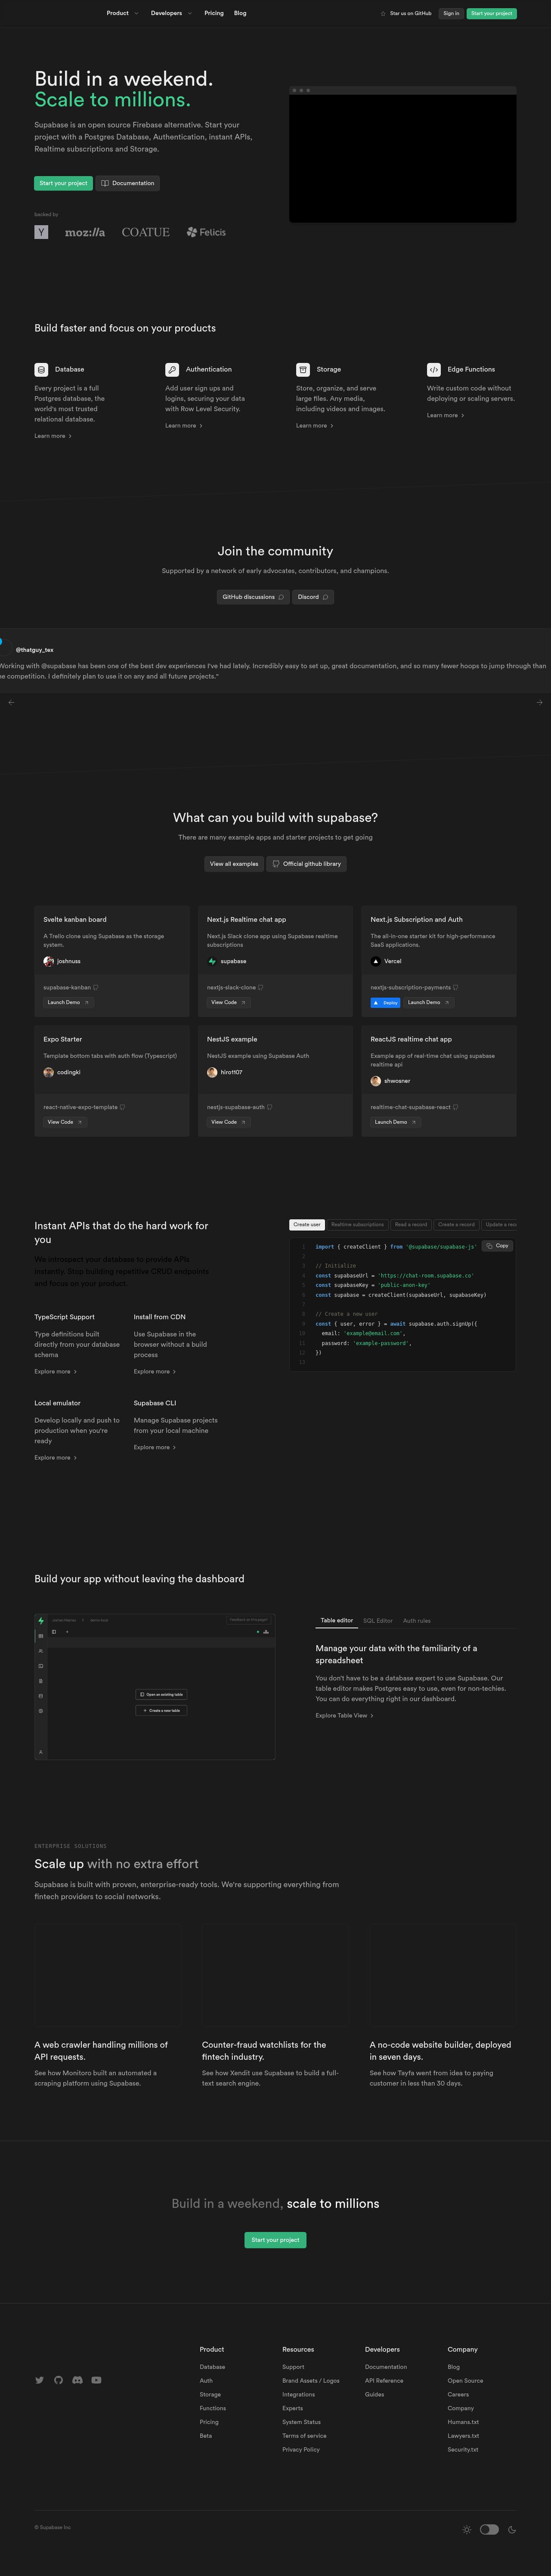This screenshot has width=551, height=2576.
Task: Select the Create a record code tab
Action: click(x=457, y=1224)
